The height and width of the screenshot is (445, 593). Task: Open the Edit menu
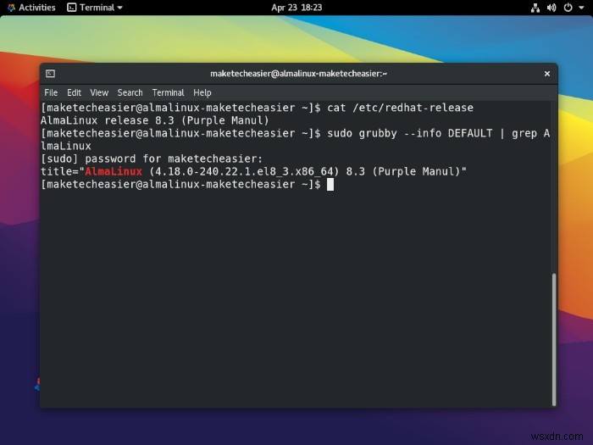tap(75, 92)
